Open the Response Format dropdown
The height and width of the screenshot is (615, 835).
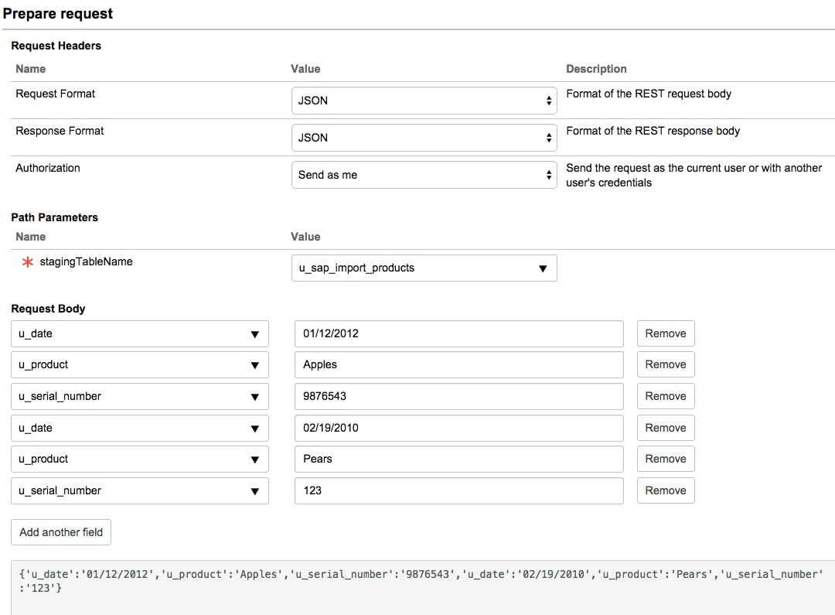click(424, 137)
